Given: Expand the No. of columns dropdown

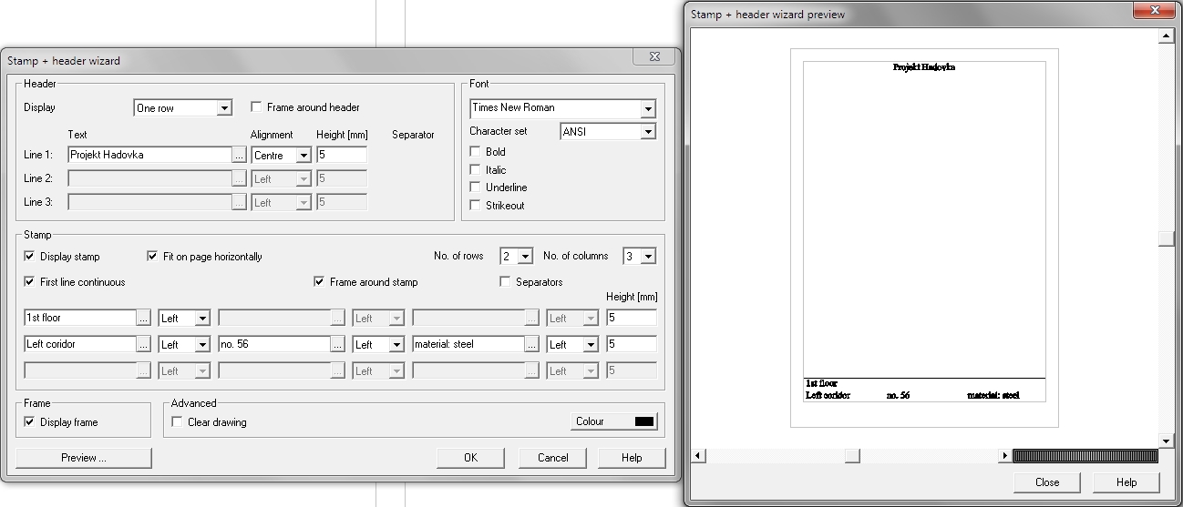Looking at the screenshot, I should coord(648,257).
